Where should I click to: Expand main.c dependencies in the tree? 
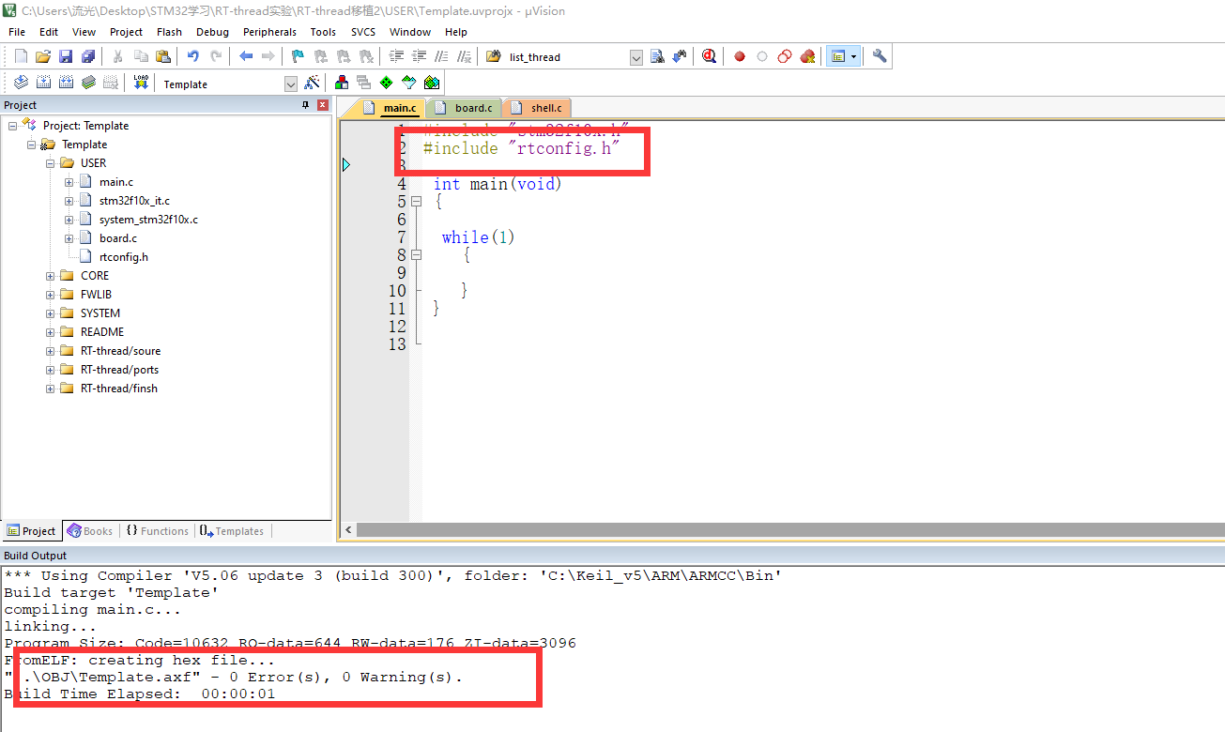pos(69,182)
